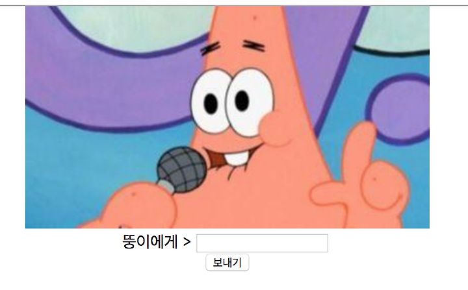Click the text input next to 뚱이에게

(x=262, y=243)
